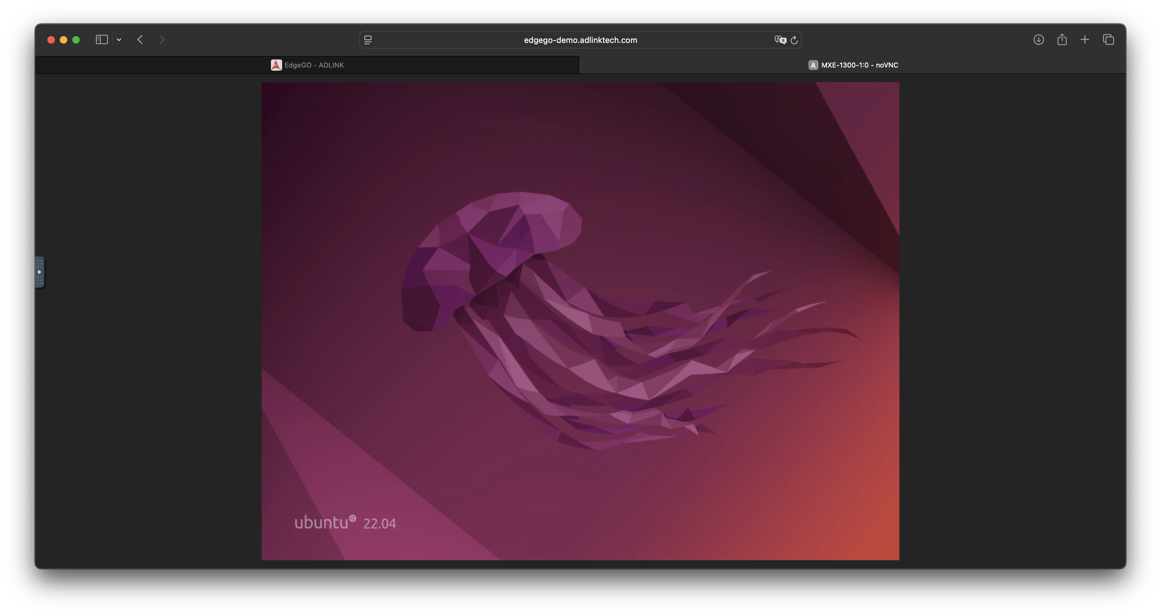
Task: Click the ADLINK favicon on first tab
Action: 276,65
